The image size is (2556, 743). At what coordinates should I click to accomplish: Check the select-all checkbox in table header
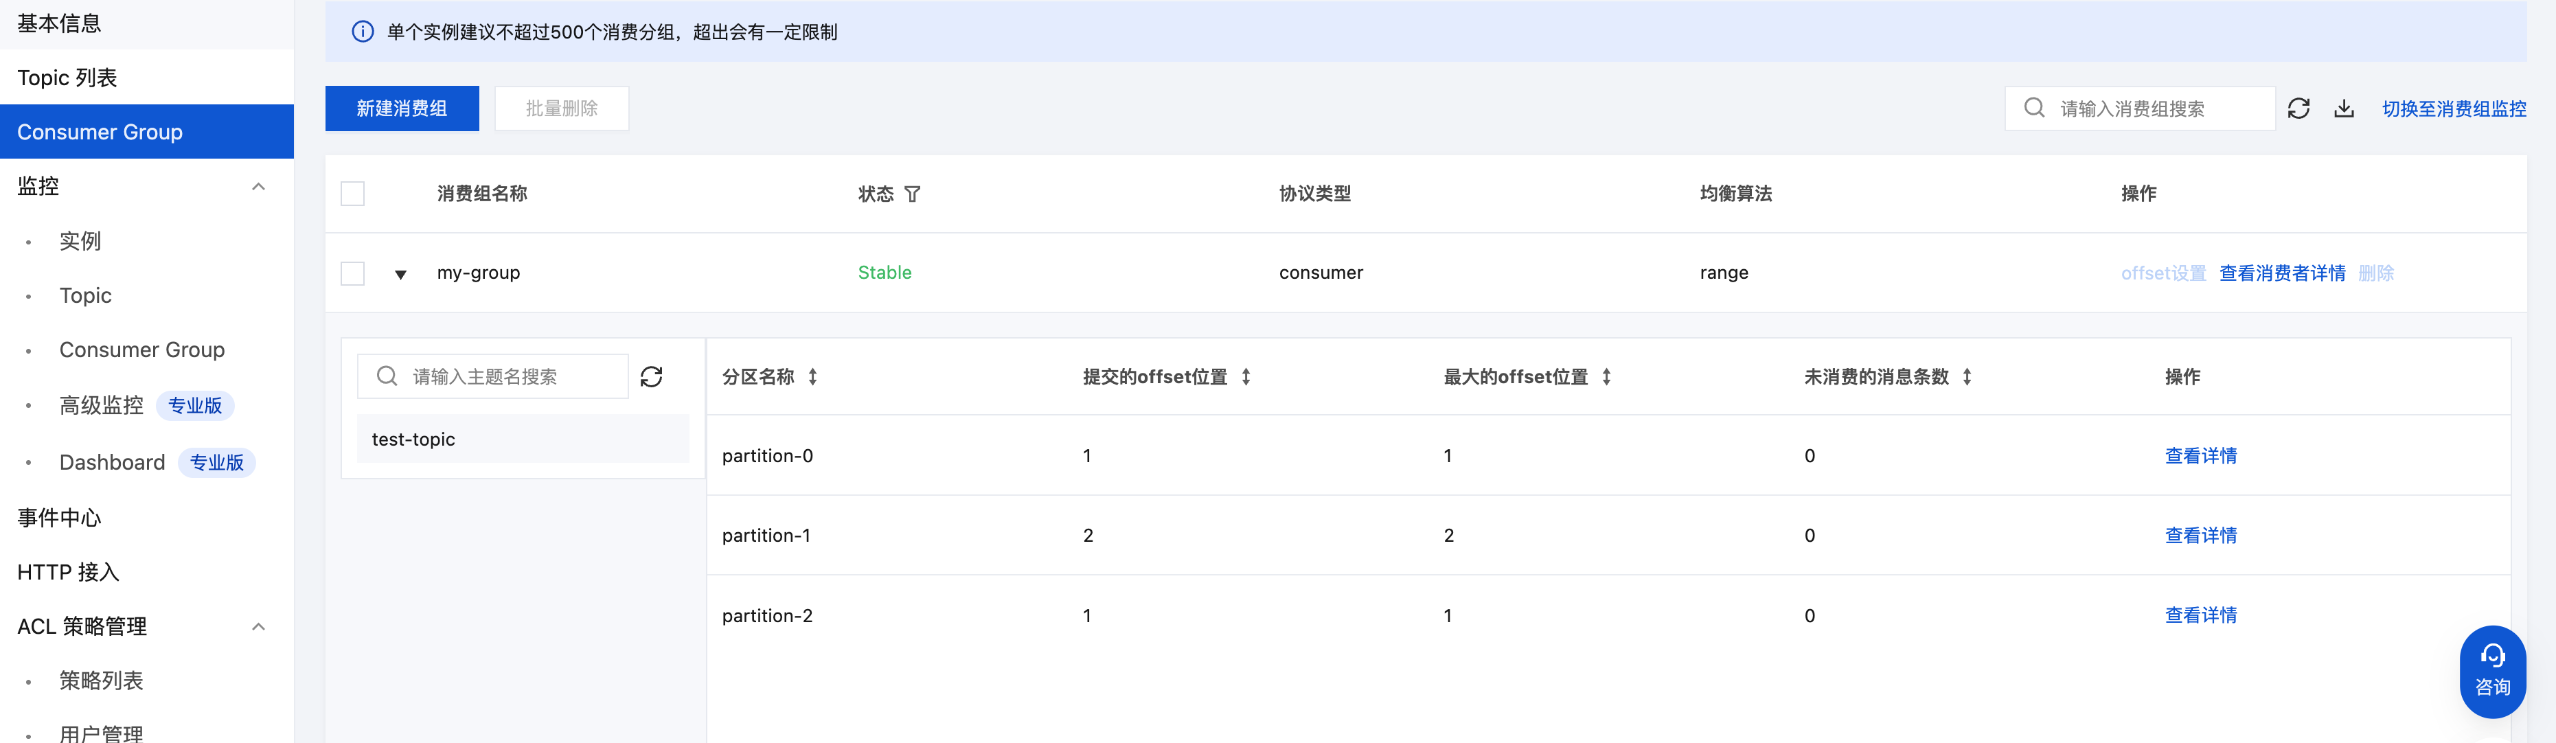tap(352, 194)
